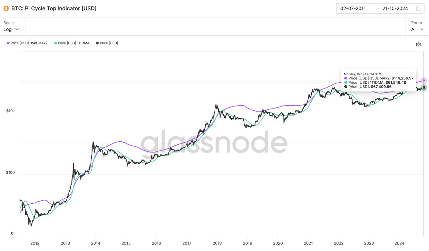Click the camera icon to export chart

coord(419,44)
